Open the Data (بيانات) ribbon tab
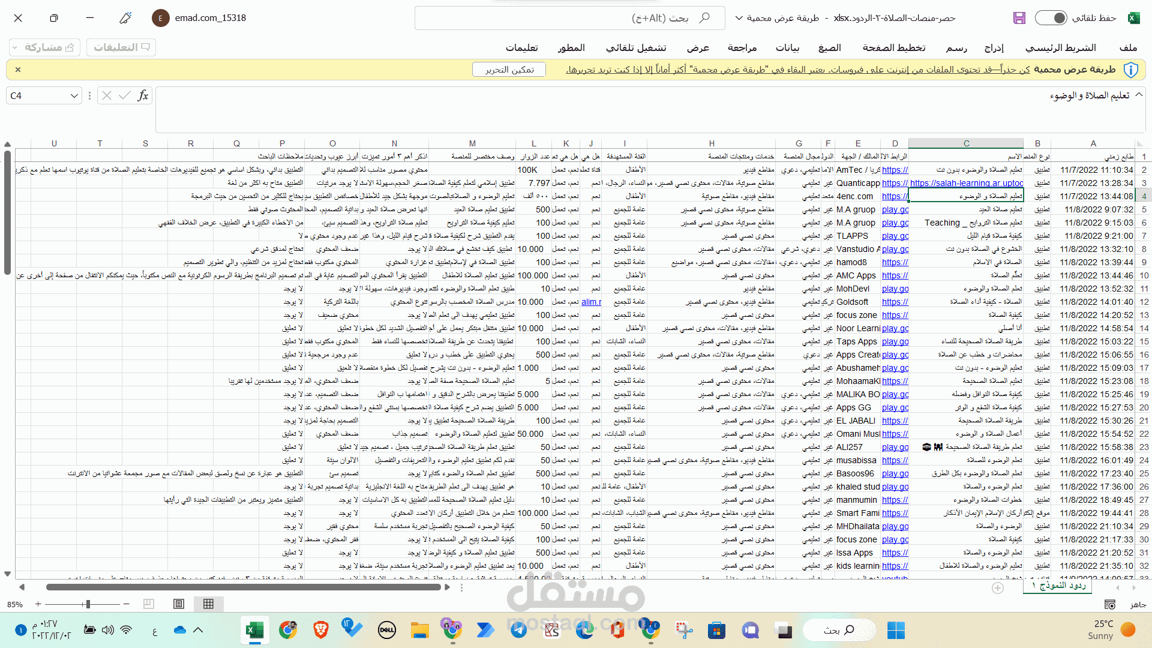The image size is (1152, 648). 787,48
